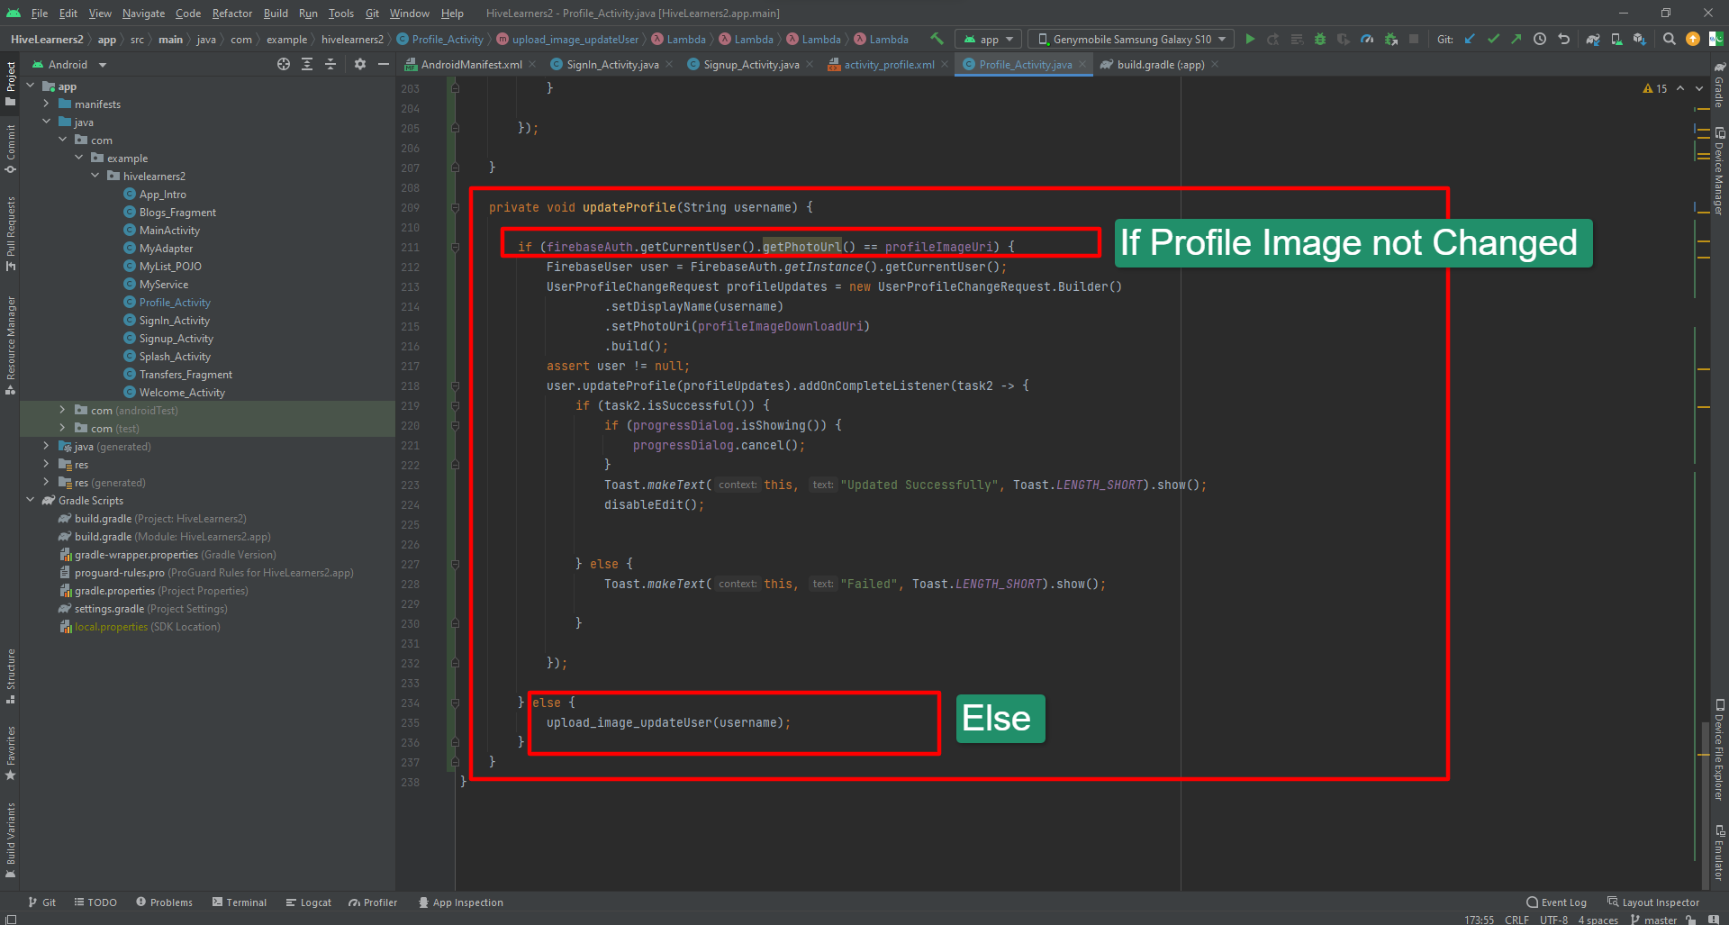
Task: Click the UTF-8 encoding in status bar
Action: click(x=1553, y=920)
